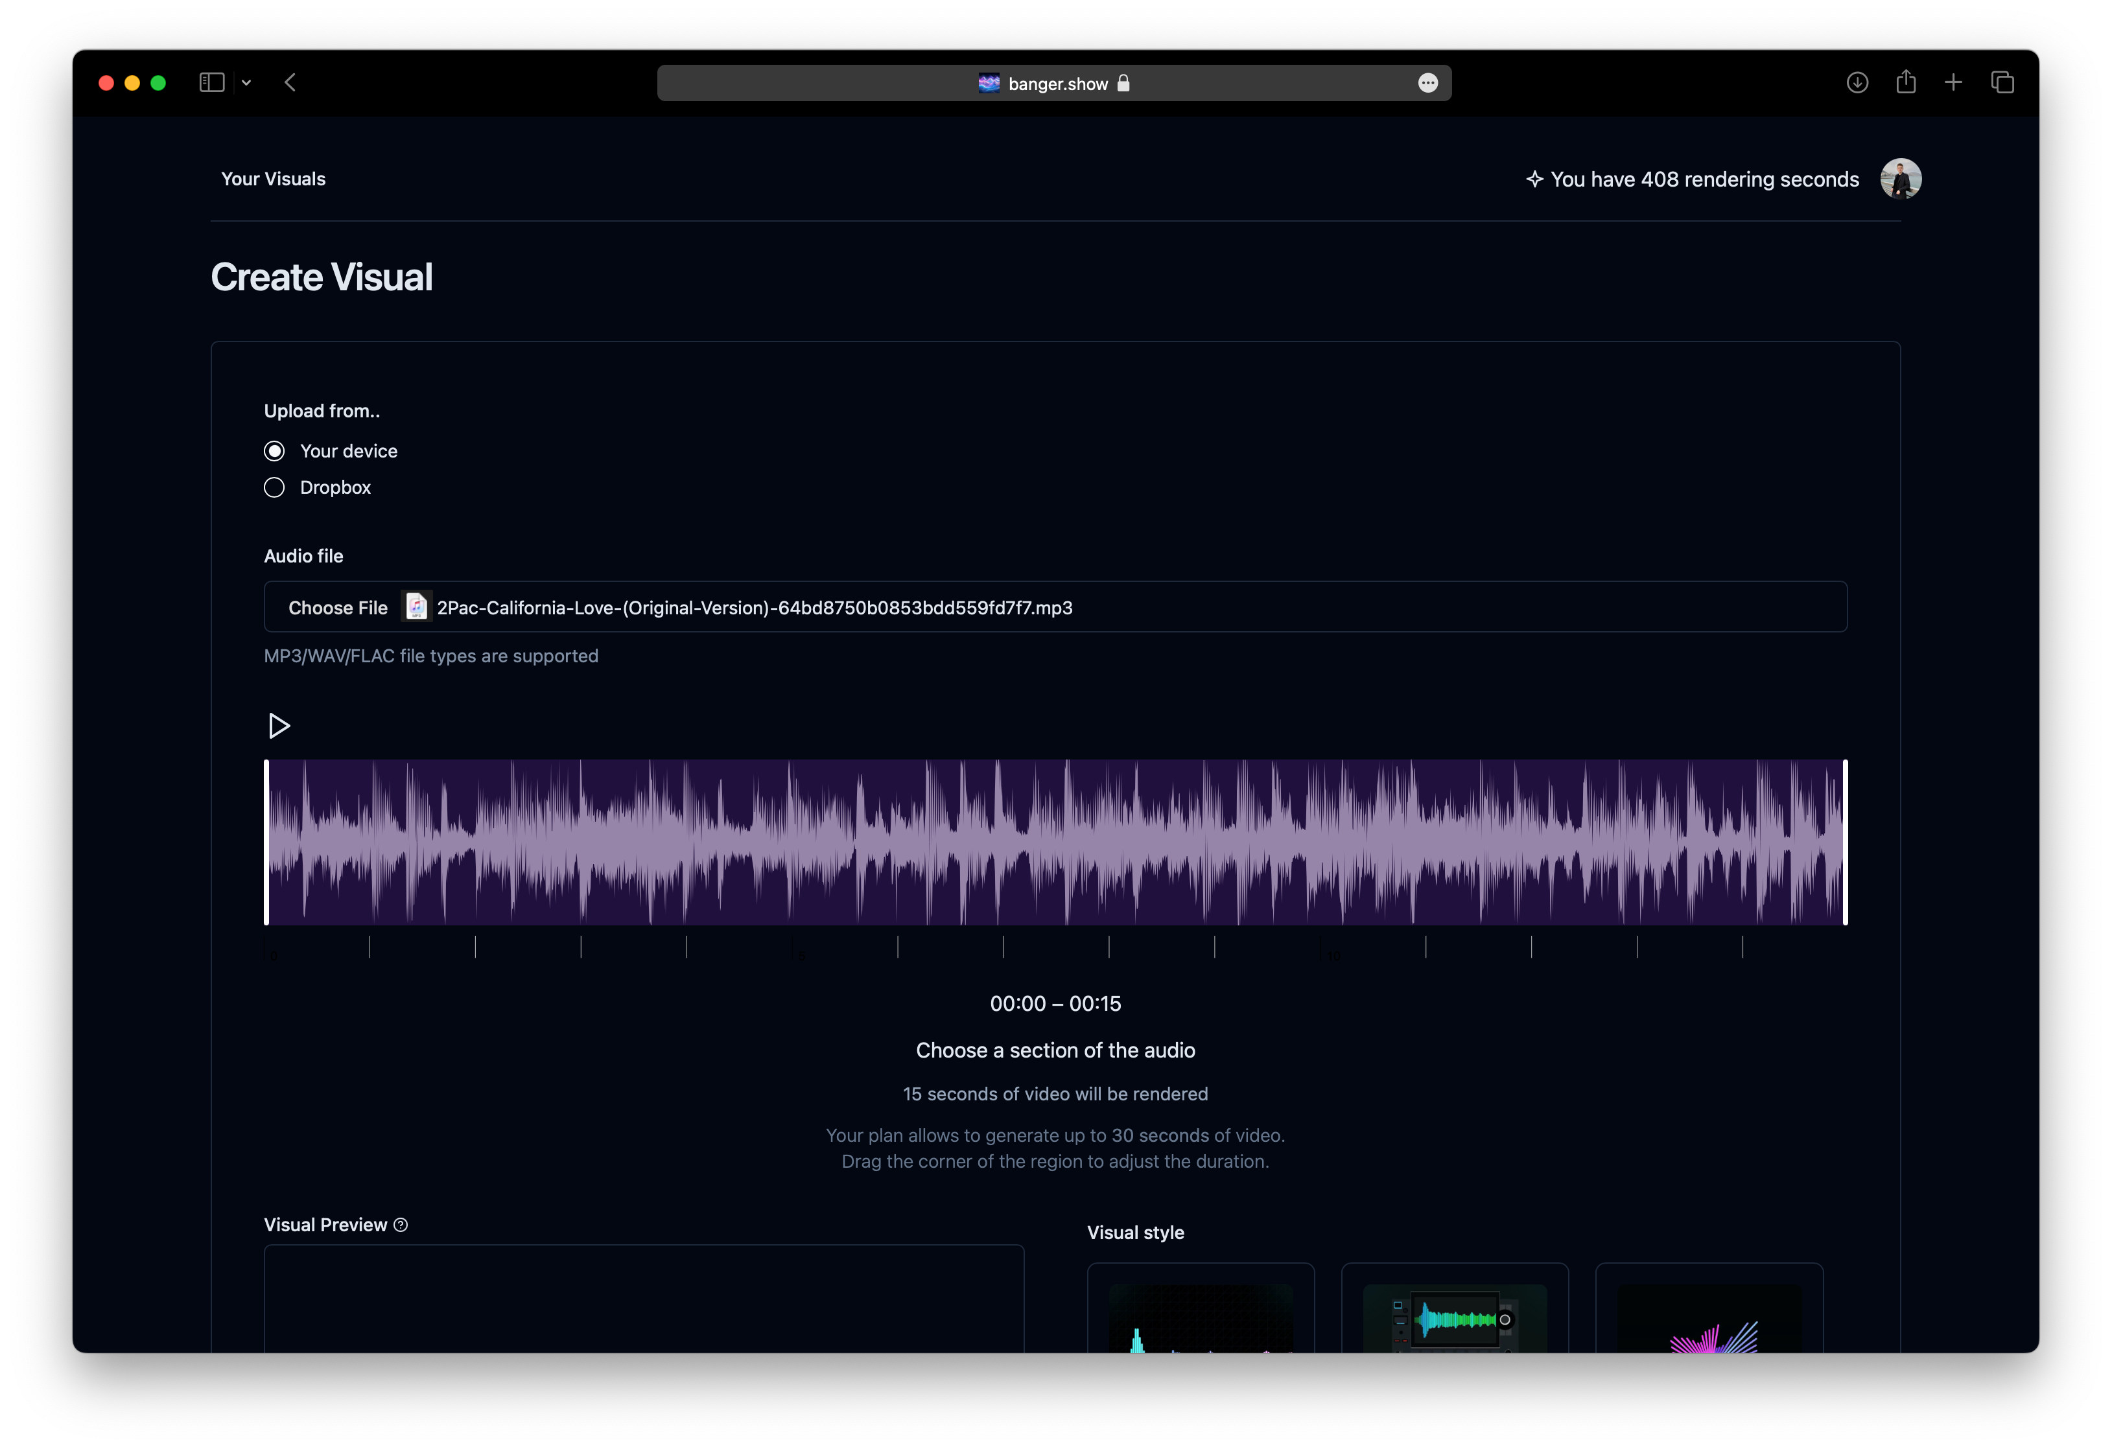Image resolution: width=2112 pixels, height=1449 pixels.
Task: Click the 408 rendering seconds text
Action: [1704, 179]
